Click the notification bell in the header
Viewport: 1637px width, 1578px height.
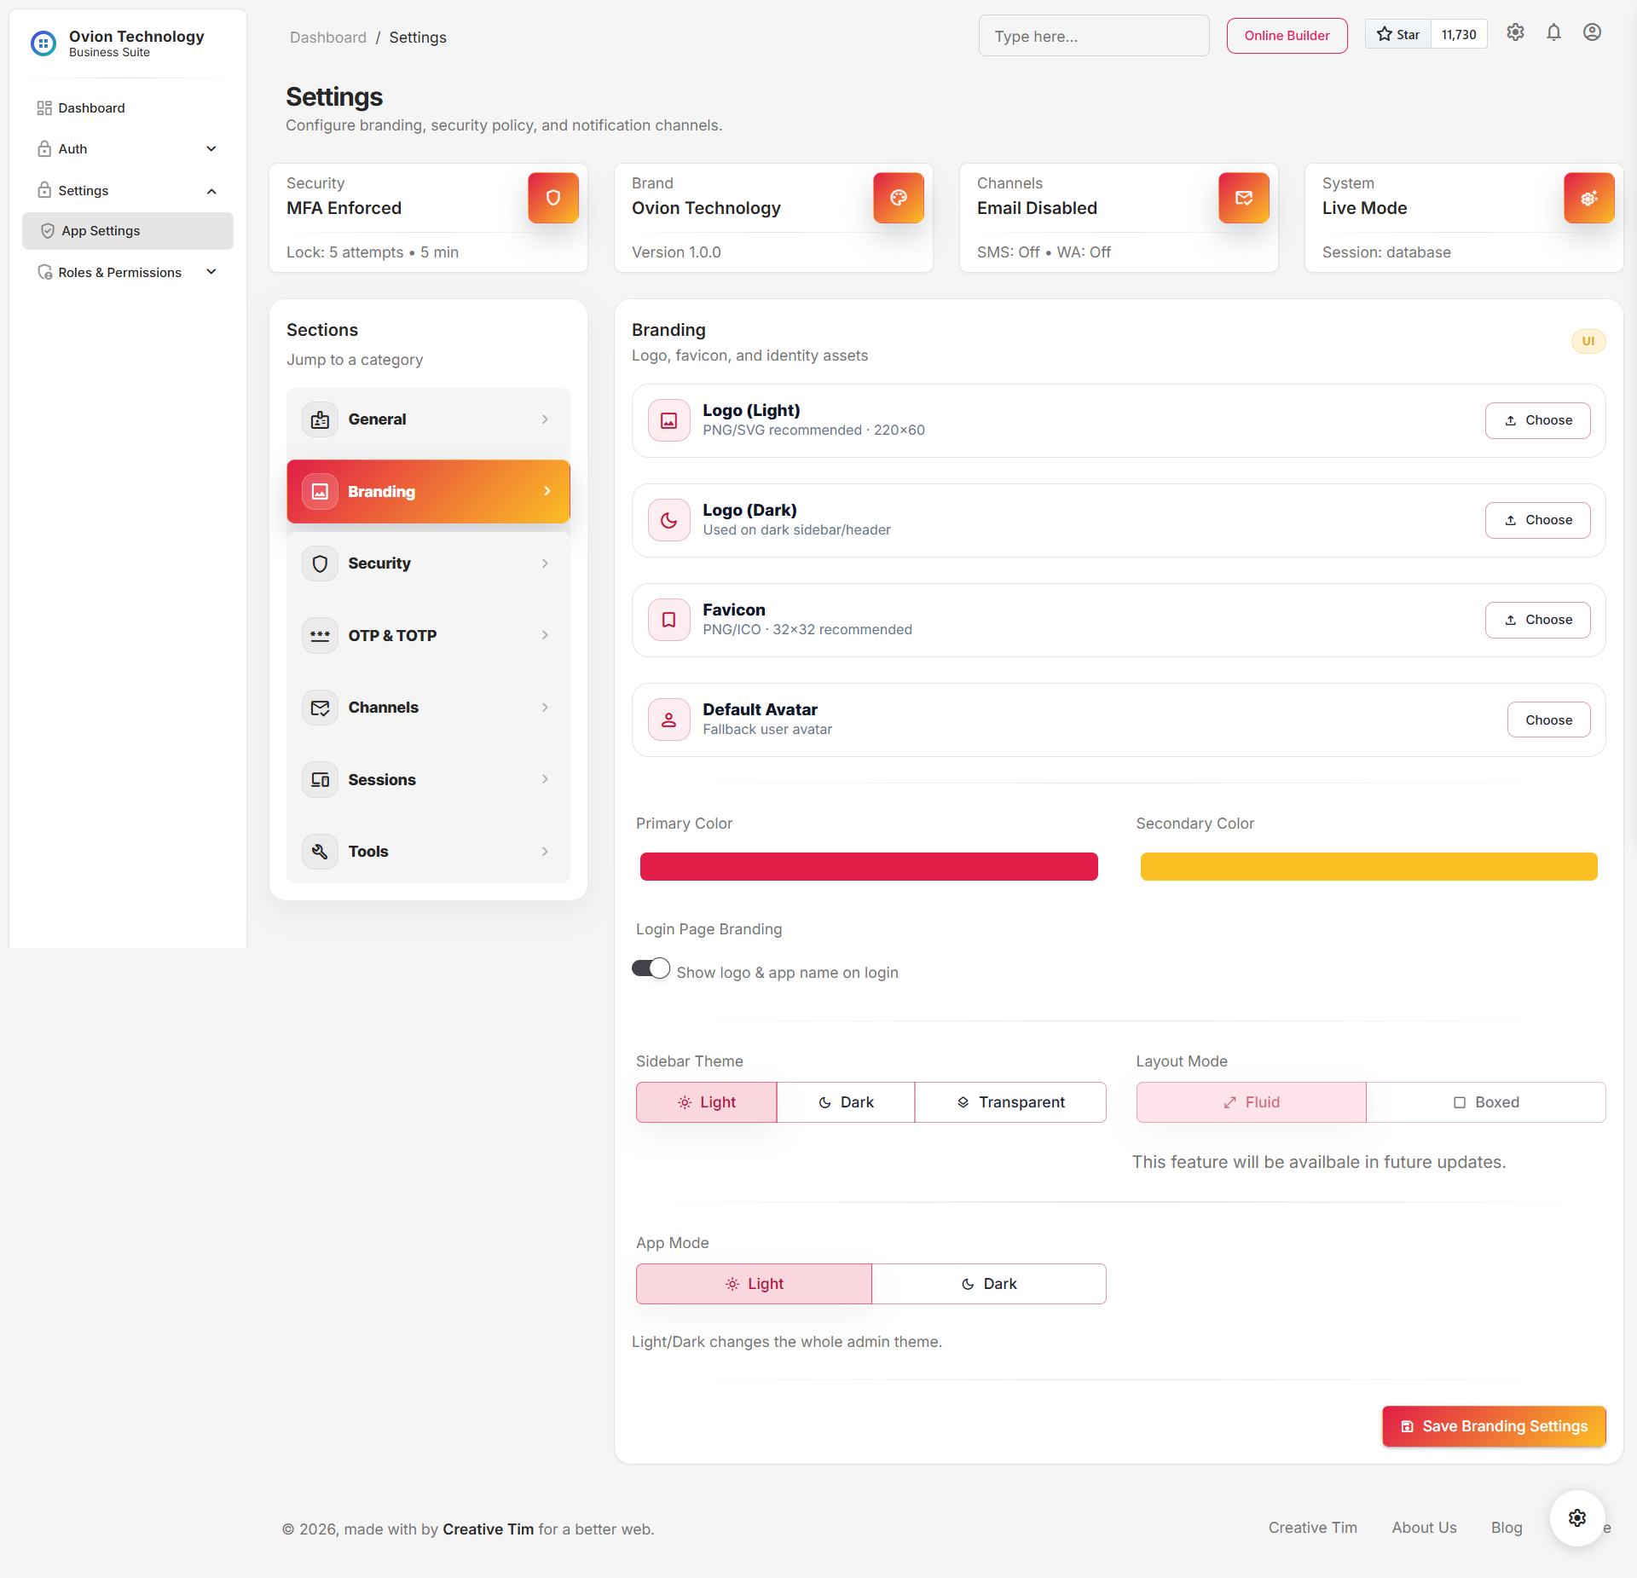(1553, 32)
